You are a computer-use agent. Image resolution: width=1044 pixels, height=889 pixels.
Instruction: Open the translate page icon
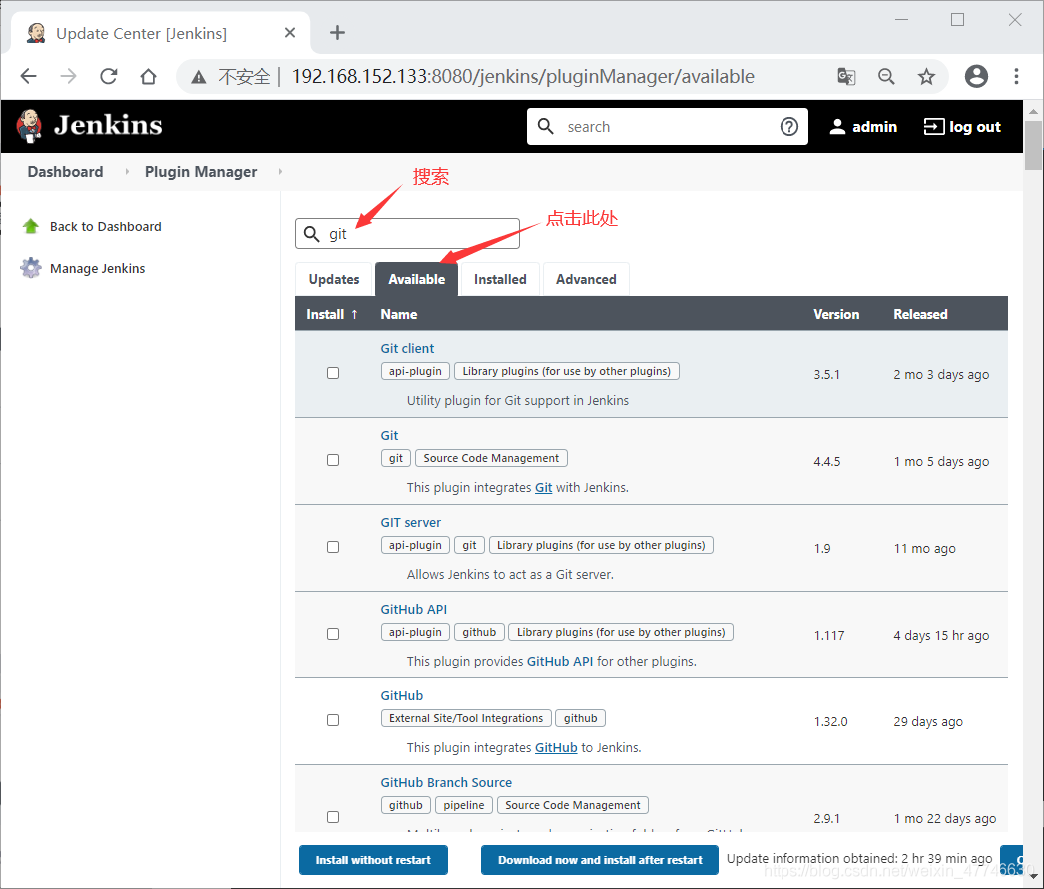[846, 77]
